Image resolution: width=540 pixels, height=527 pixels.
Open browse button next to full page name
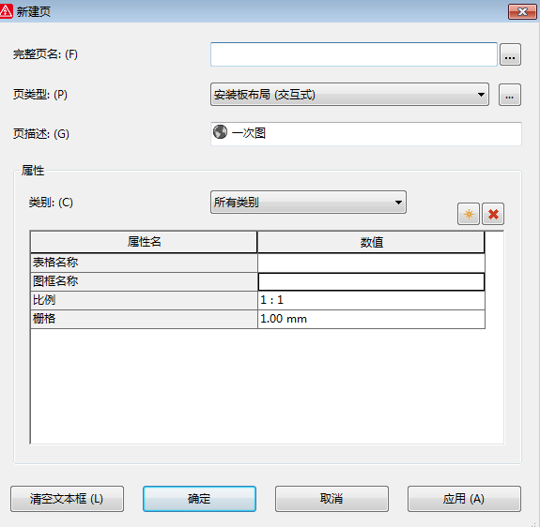click(510, 54)
